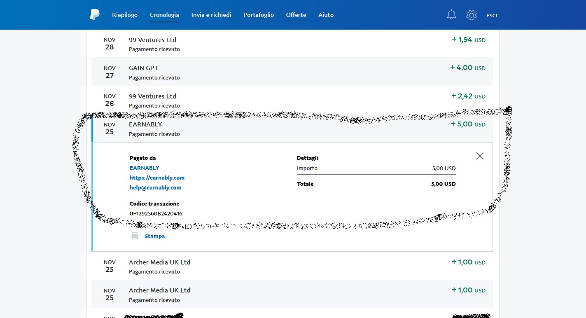The height and width of the screenshot is (318, 586).
Task: Open the https://earnably.com link
Action: click(157, 178)
